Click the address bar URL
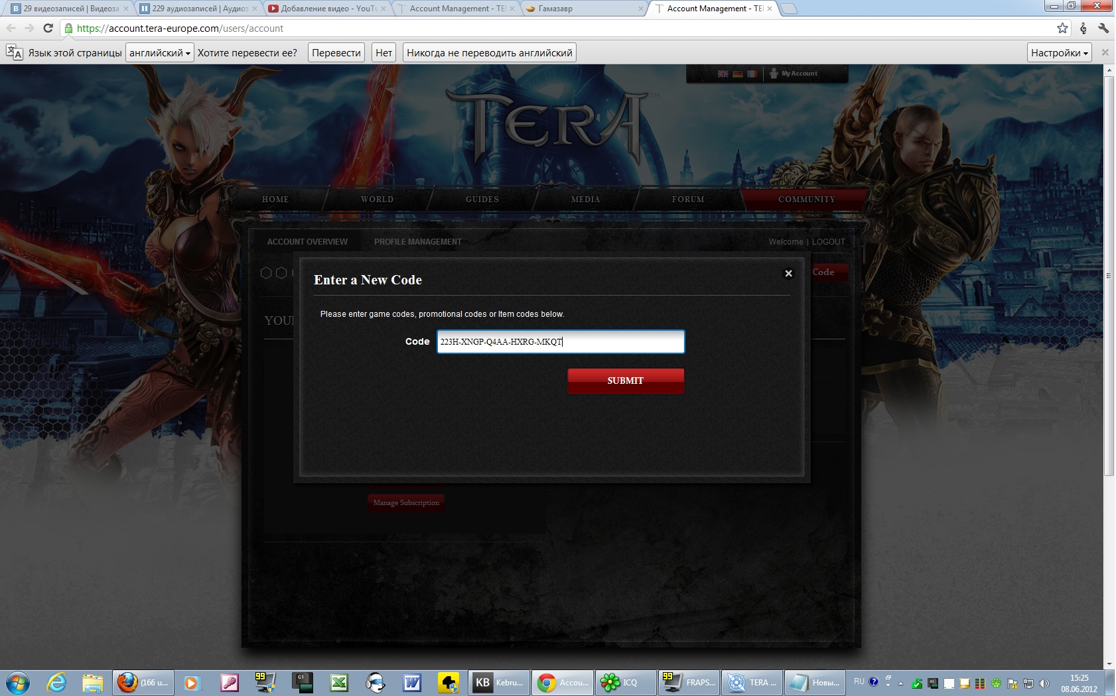This screenshot has height=696, width=1116. 180,29
